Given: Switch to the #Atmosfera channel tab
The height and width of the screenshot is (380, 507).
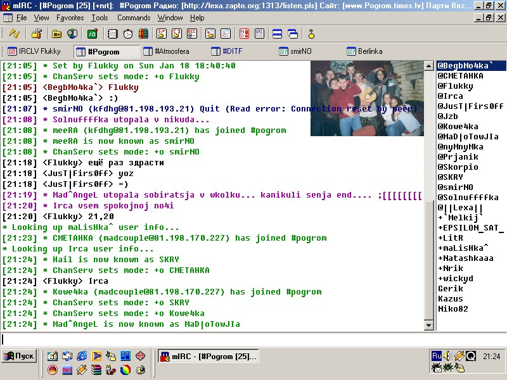Looking at the screenshot, I should coord(167,51).
